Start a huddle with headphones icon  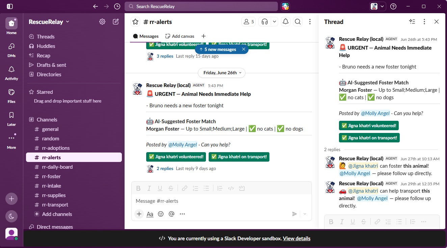point(265,22)
